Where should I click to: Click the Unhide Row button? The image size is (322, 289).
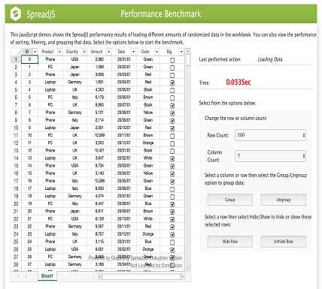284,242
